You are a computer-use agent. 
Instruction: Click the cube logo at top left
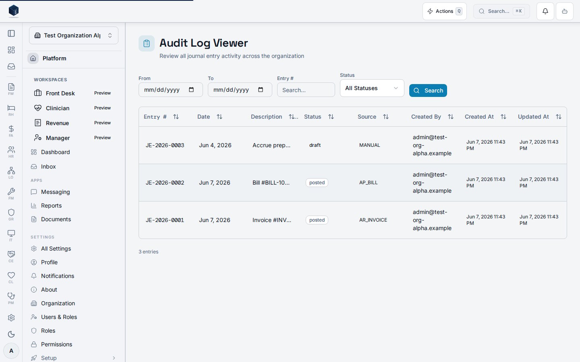pos(14,11)
